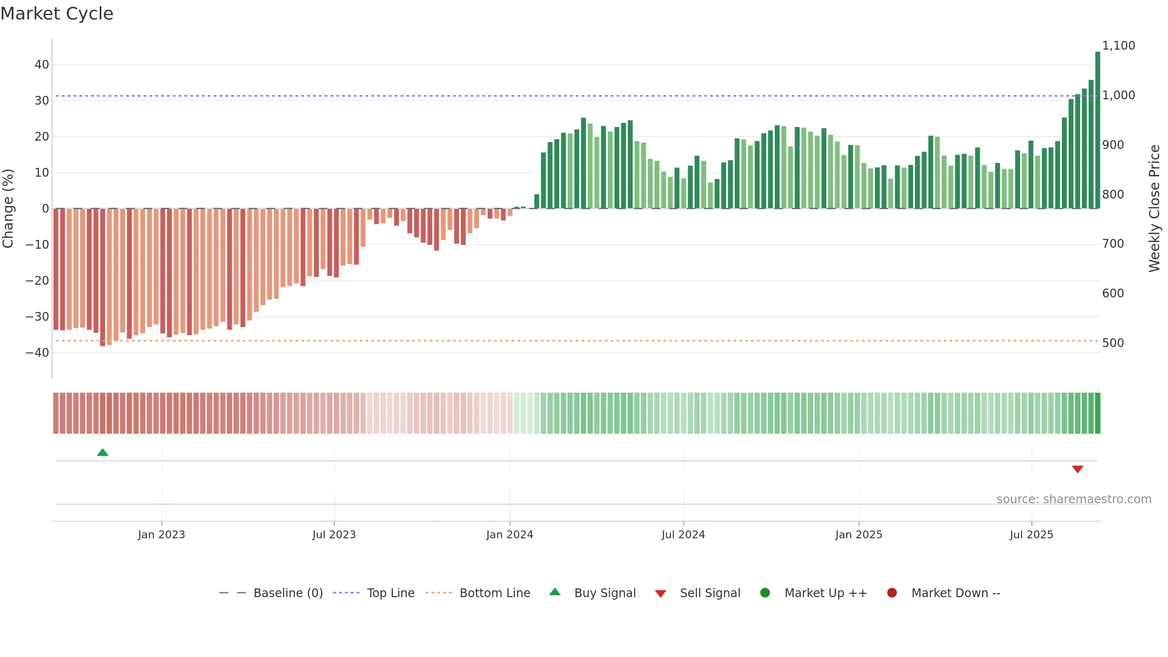Click the Jul 2024 axis label
Screen dimensions: 1168x657
click(x=683, y=535)
